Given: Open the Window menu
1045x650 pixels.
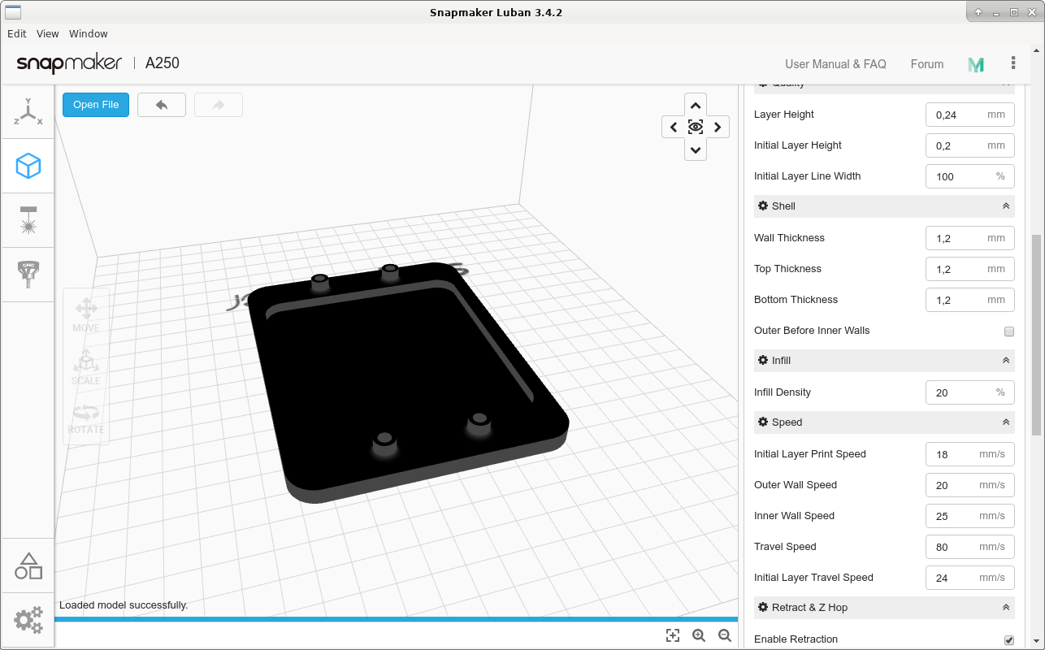Looking at the screenshot, I should [x=89, y=34].
